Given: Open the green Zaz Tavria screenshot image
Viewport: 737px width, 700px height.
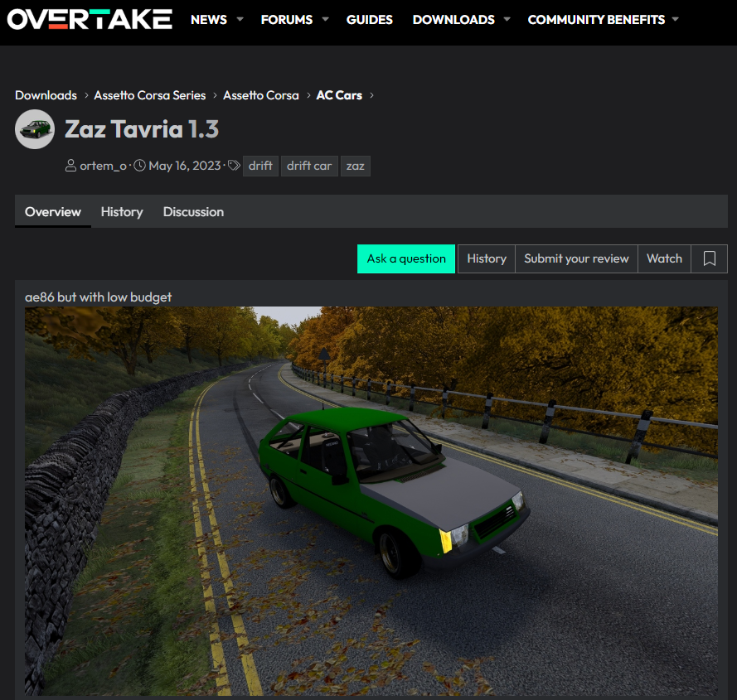Looking at the screenshot, I should click(x=371, y=501).
